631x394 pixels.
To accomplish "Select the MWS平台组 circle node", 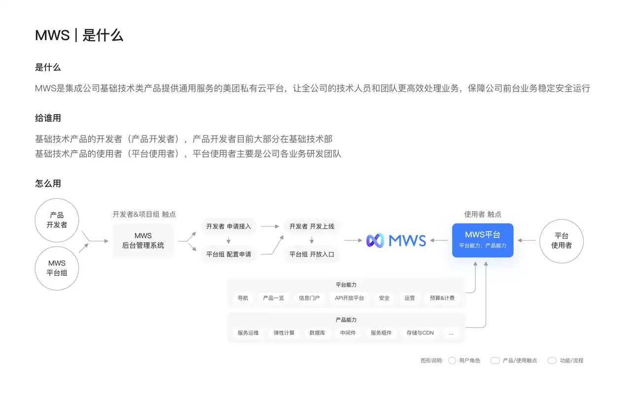I will (x=57, y=268).
